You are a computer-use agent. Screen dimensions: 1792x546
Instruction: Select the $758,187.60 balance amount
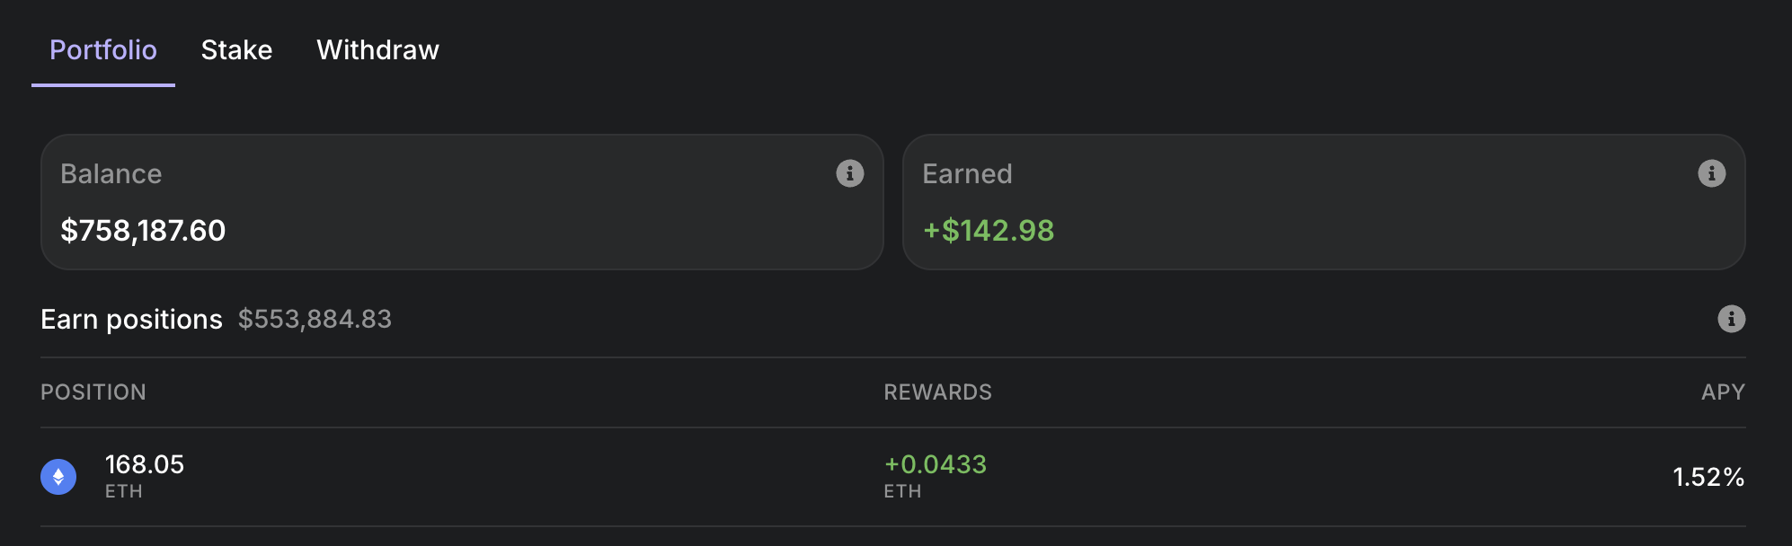pos(143,231)
